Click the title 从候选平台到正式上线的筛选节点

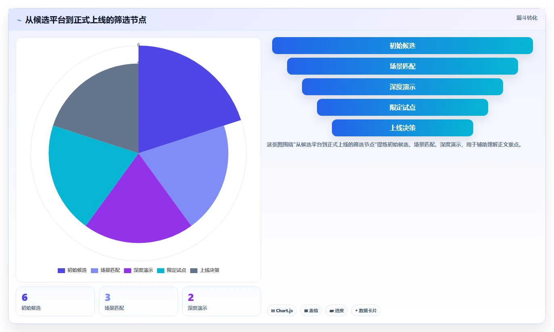pyautogui.click(x=86, y=20)
